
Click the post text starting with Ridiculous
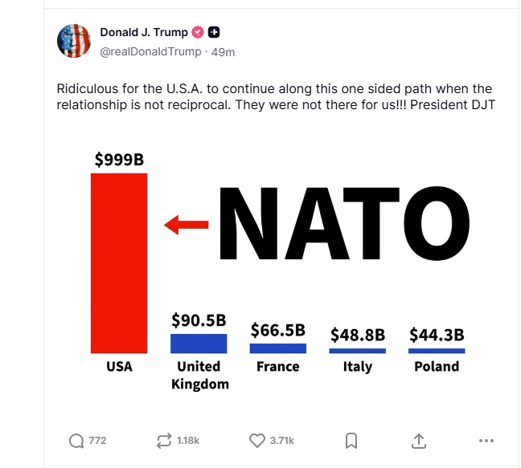[x=276, y=96]
